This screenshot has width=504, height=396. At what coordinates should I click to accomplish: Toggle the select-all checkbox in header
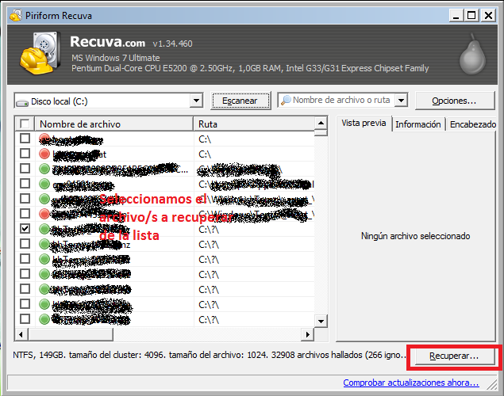[25, 124]
